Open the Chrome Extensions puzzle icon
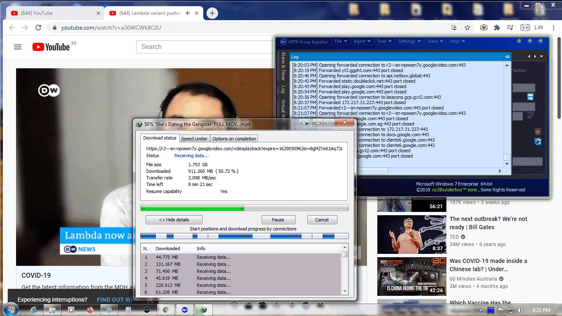This screenshot has width=562, height=316. click(x=497, y=28)
